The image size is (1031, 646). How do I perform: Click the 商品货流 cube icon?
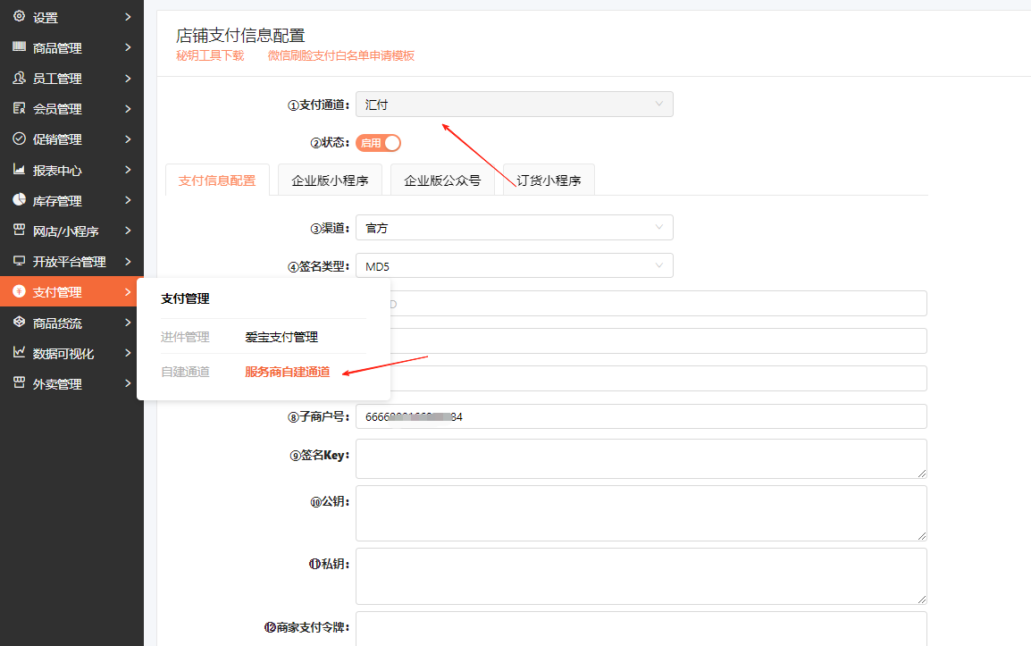click(19, 322)
